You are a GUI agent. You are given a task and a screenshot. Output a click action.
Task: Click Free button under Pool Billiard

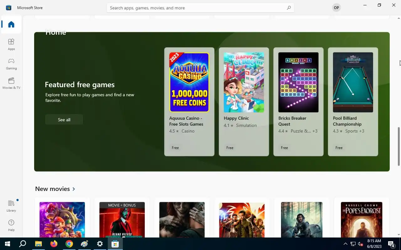coord(339,148)
